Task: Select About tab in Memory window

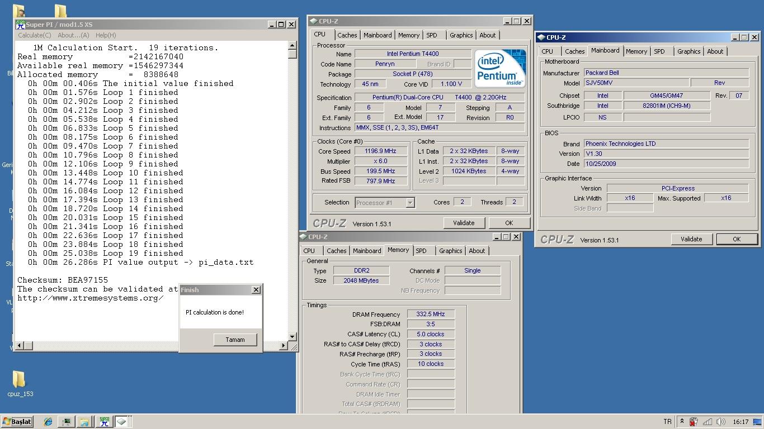Action: coord(477,251)
